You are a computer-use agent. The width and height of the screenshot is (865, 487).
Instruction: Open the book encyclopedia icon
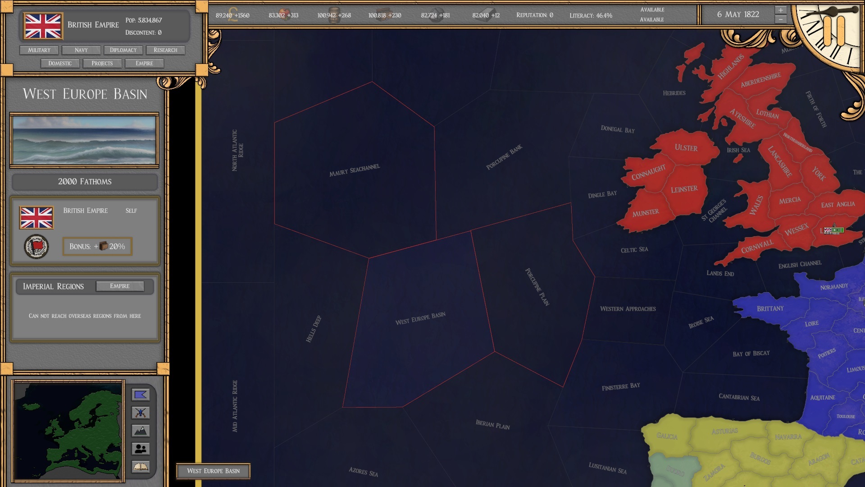[141, 467]
